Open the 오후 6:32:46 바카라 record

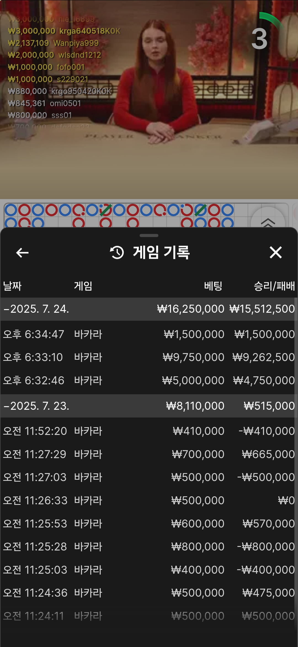pos(149,380)
